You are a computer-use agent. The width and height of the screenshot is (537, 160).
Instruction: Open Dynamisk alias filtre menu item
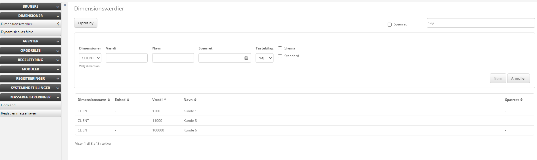17,32
